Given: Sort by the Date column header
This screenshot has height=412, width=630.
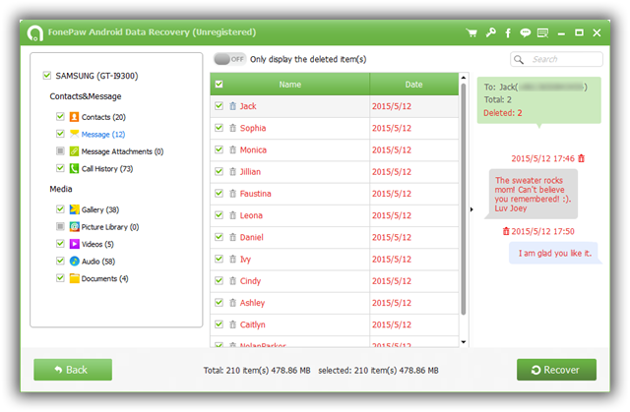Looking at the screenshot, I should coord(413,85).
